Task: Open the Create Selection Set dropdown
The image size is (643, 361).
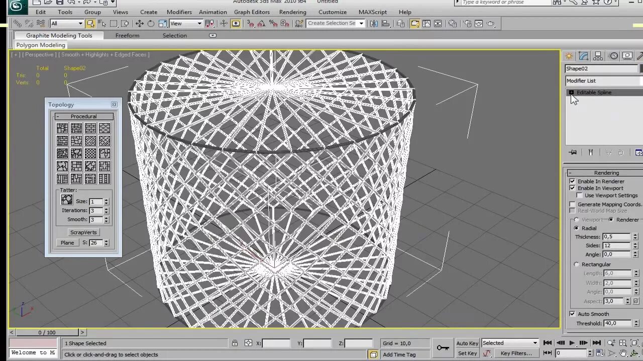Action: 336,24
